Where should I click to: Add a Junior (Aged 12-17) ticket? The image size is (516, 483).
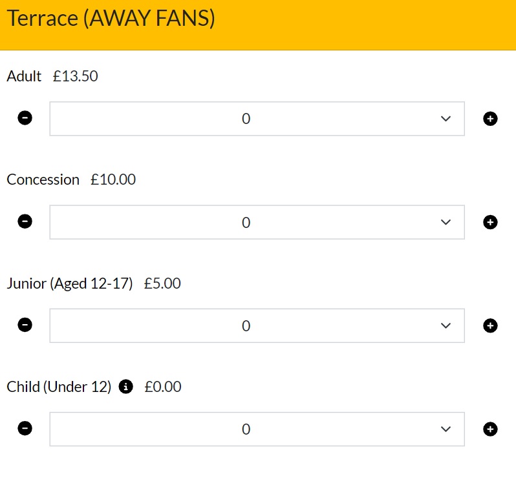tap(490, 325)
